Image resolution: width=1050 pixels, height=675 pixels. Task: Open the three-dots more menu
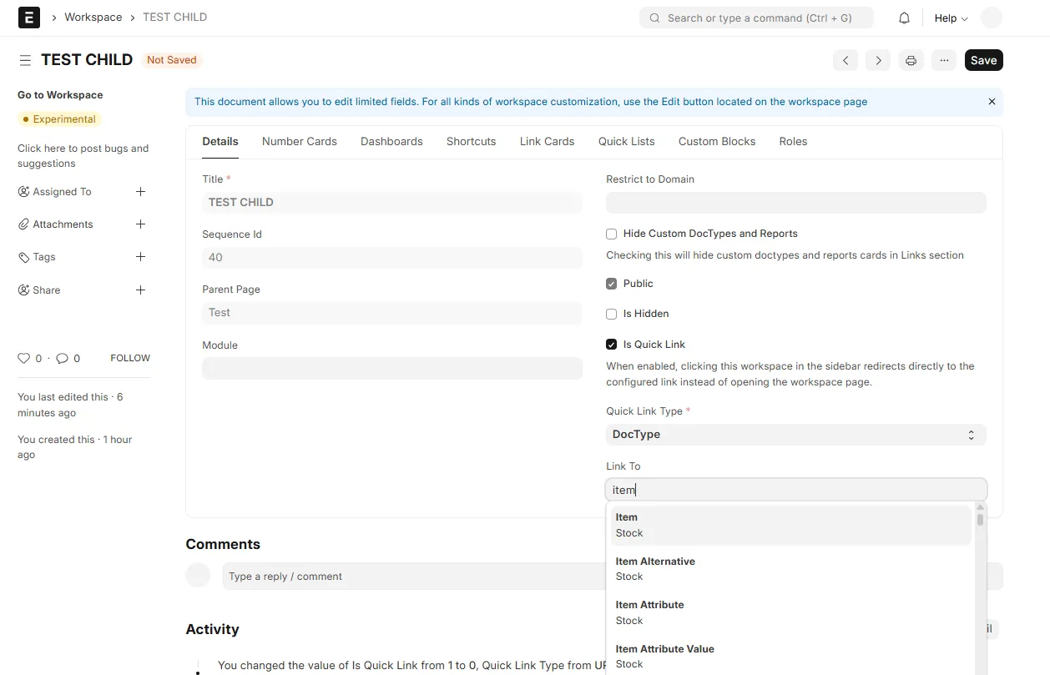[944, 60]
